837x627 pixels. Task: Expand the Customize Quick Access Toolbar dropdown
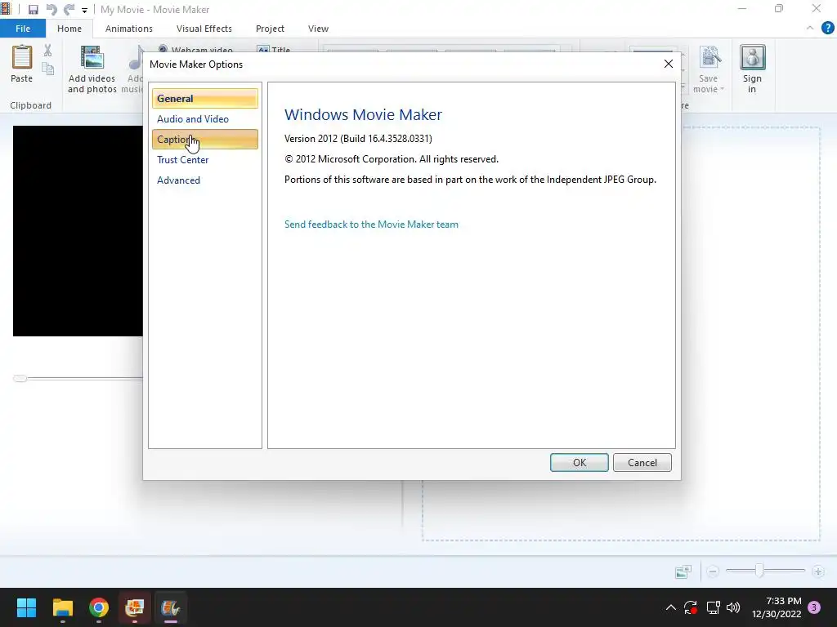(84, 10)
